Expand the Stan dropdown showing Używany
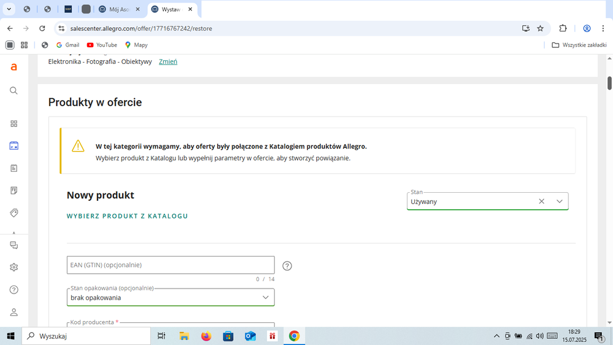Image resolution: width=613 pixels, height=345 pixels. [x=559, y=201]
